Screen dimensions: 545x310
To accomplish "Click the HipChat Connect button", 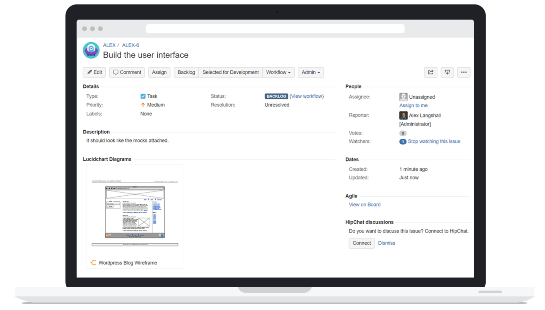I will [x=362, y=243].
